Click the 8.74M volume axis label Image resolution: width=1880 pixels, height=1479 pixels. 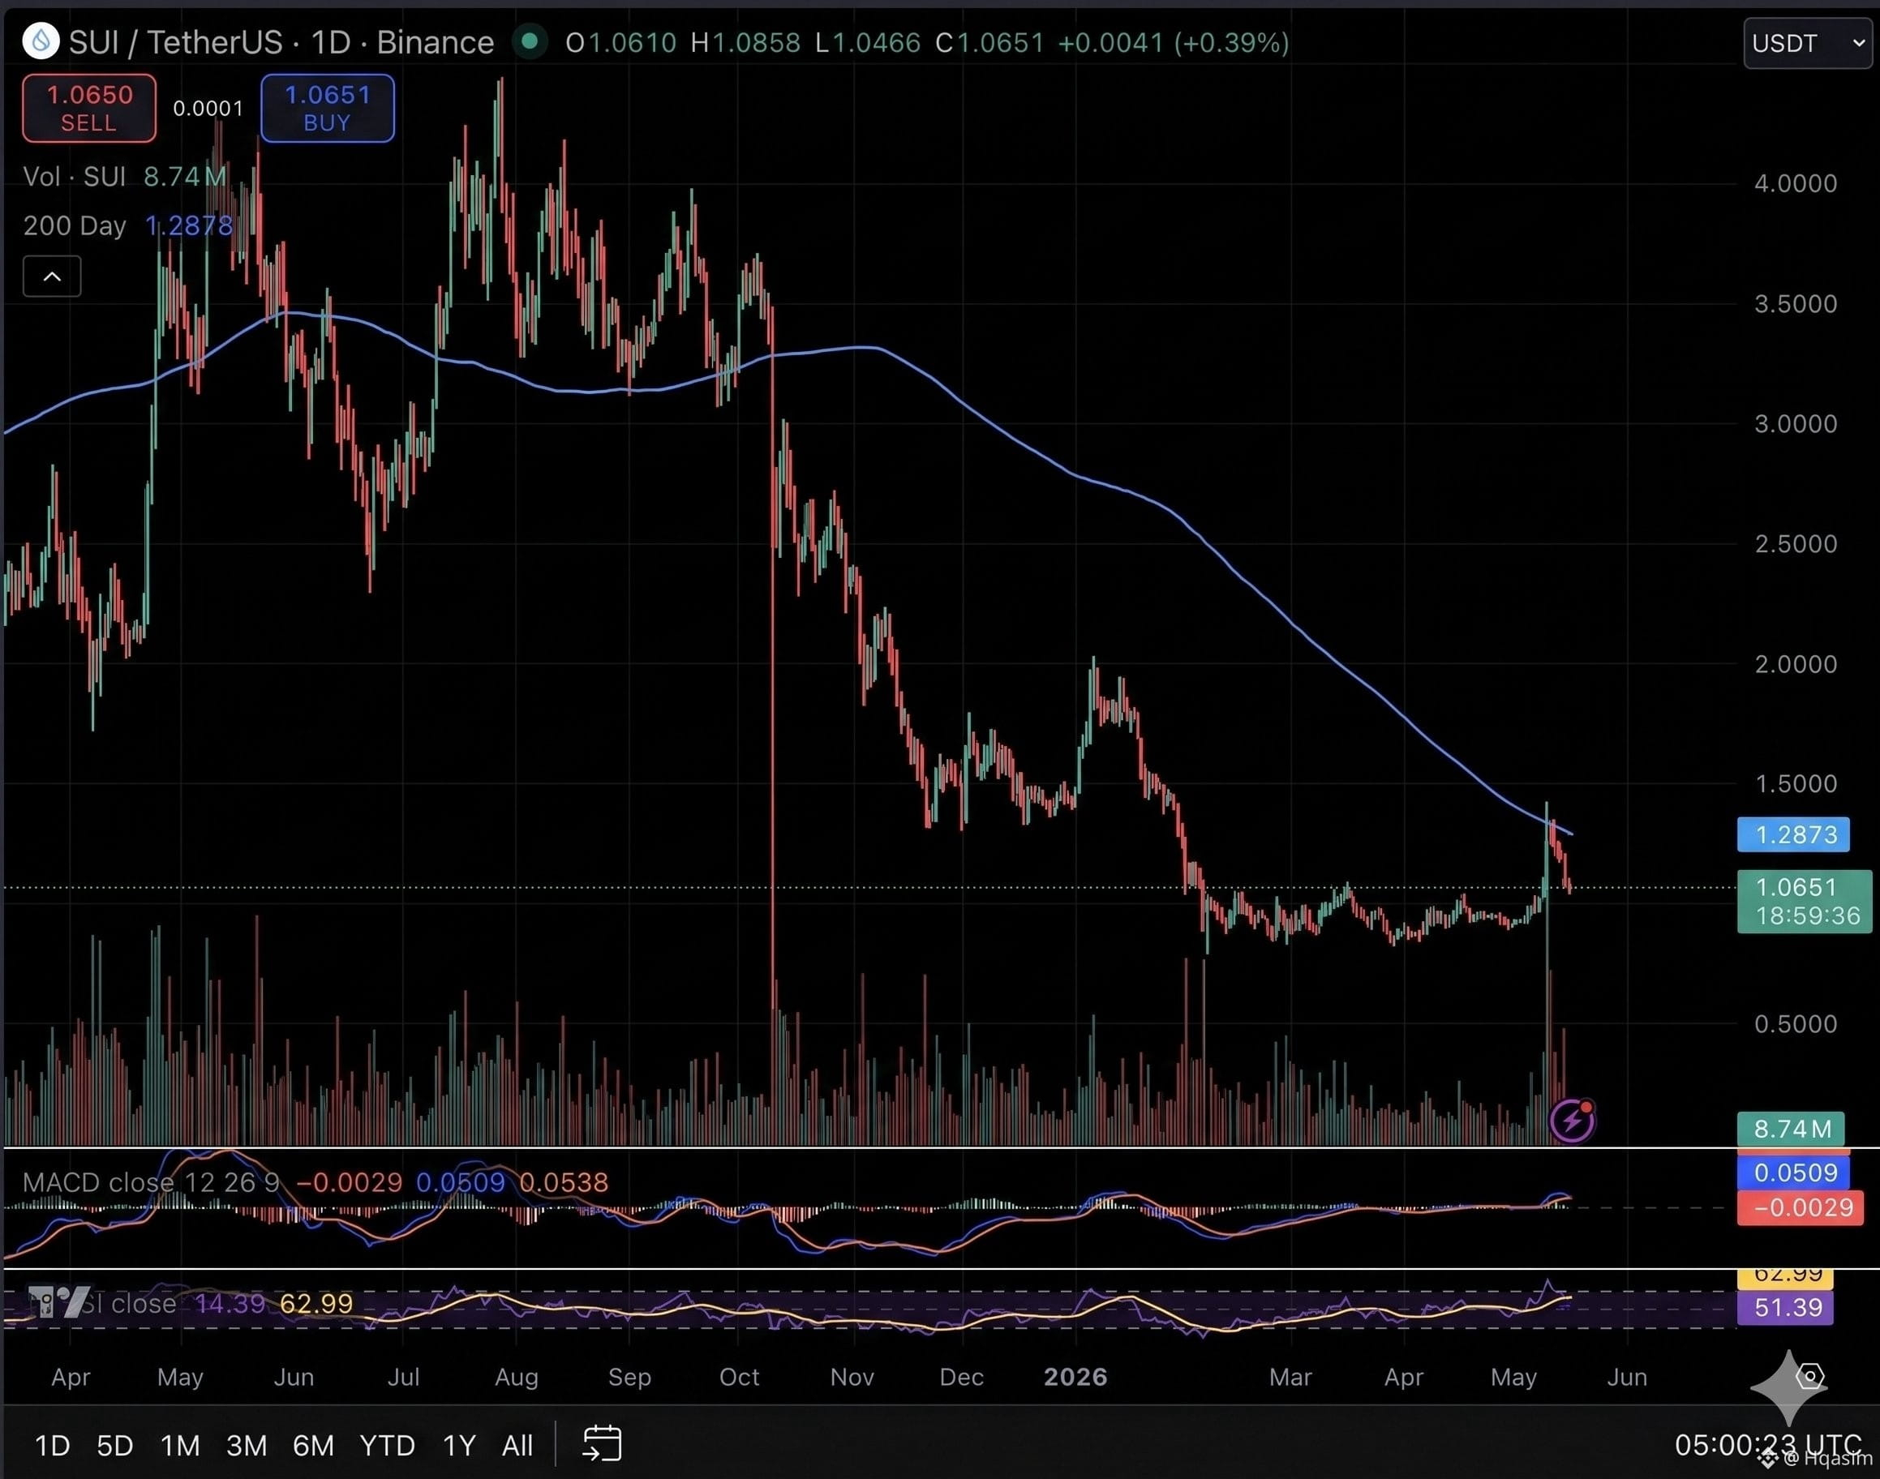tap(1791, 1128)
